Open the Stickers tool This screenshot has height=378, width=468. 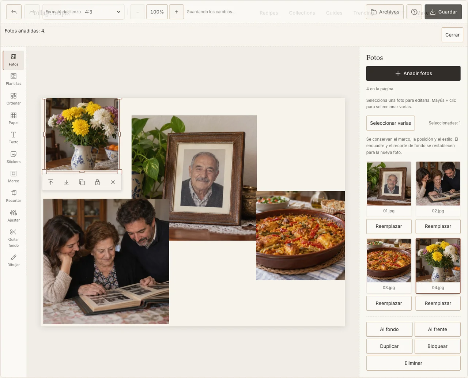coord(14,158)
